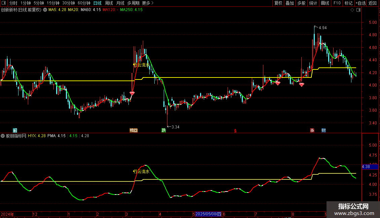Click the red diamond signal in mid-August
Image resolution: width=380 pixels, height=218 pixels.
click(x=302, y=85)
